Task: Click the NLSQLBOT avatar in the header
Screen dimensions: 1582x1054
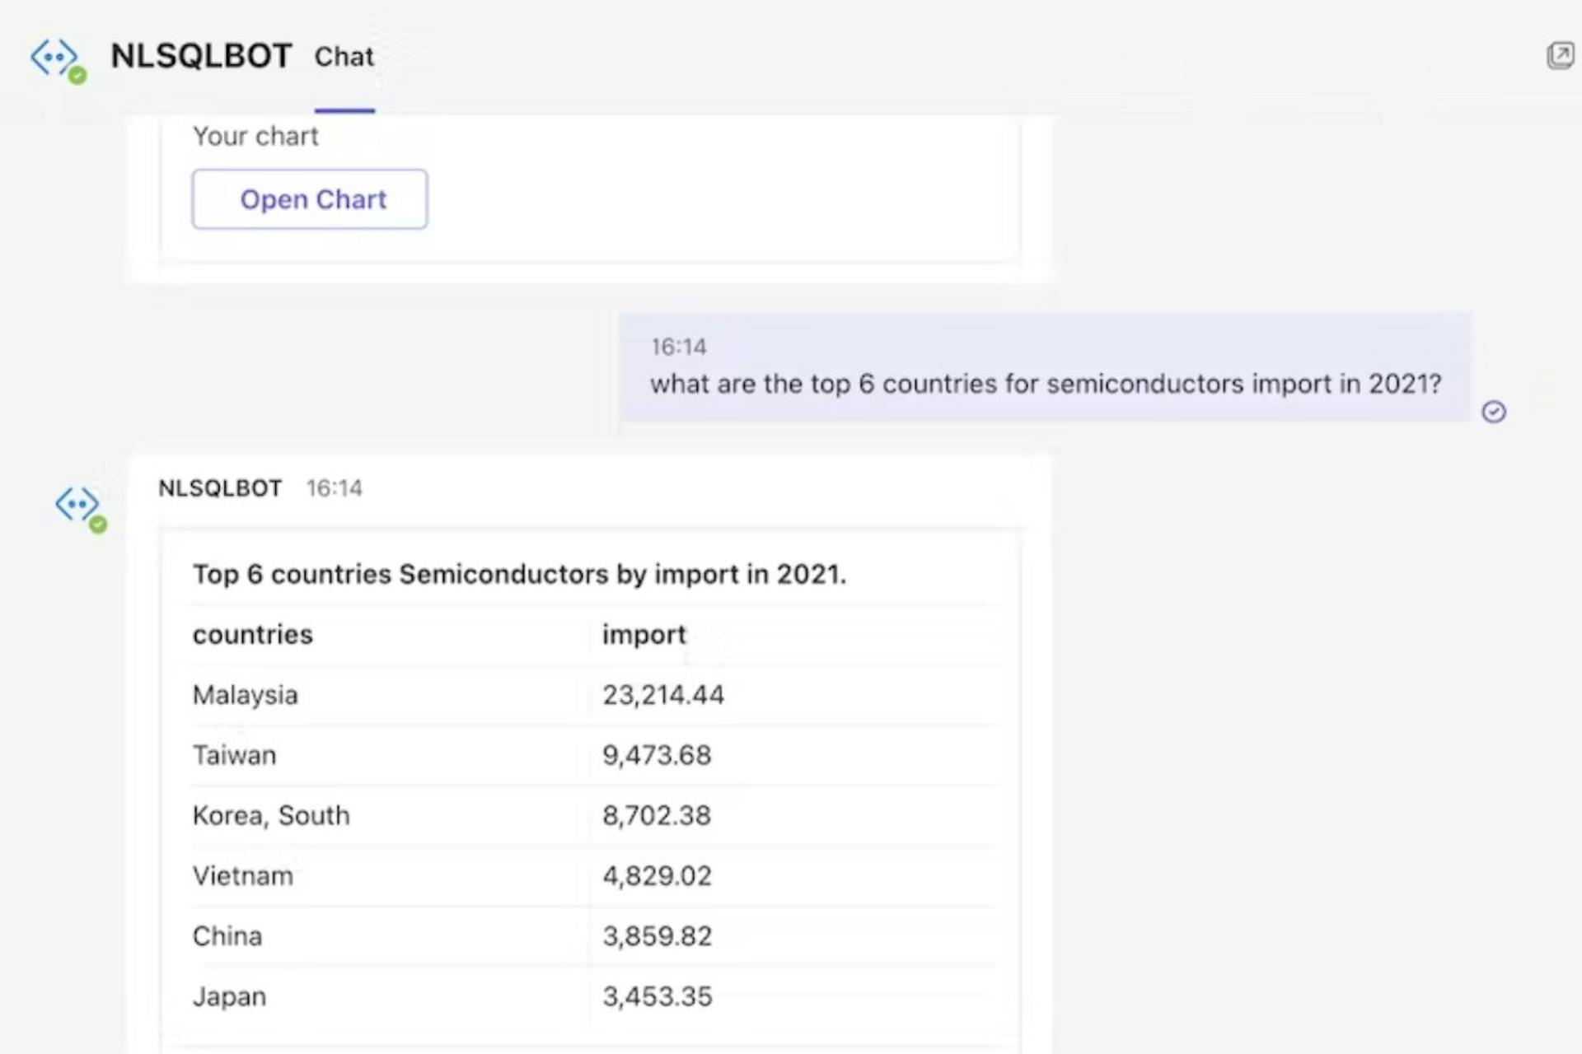Action: point(54,58)
